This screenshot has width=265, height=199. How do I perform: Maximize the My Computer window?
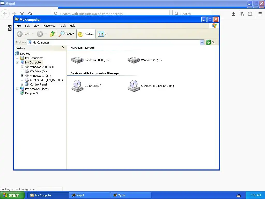210,19
